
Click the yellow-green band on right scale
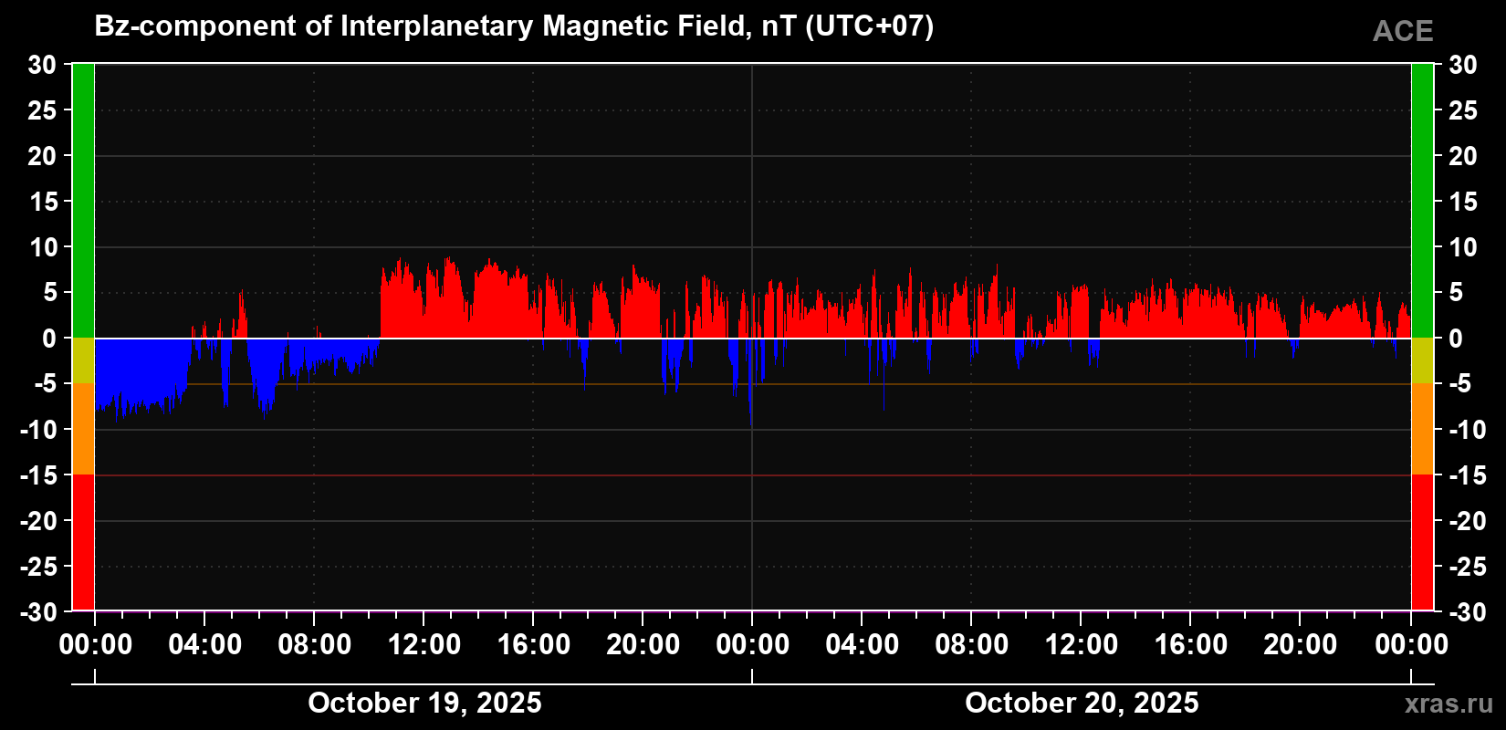[1422, 360]
